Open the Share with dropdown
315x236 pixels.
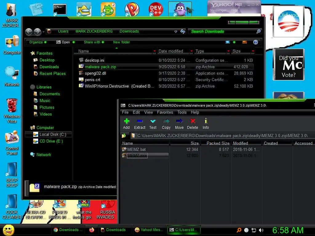94,42
